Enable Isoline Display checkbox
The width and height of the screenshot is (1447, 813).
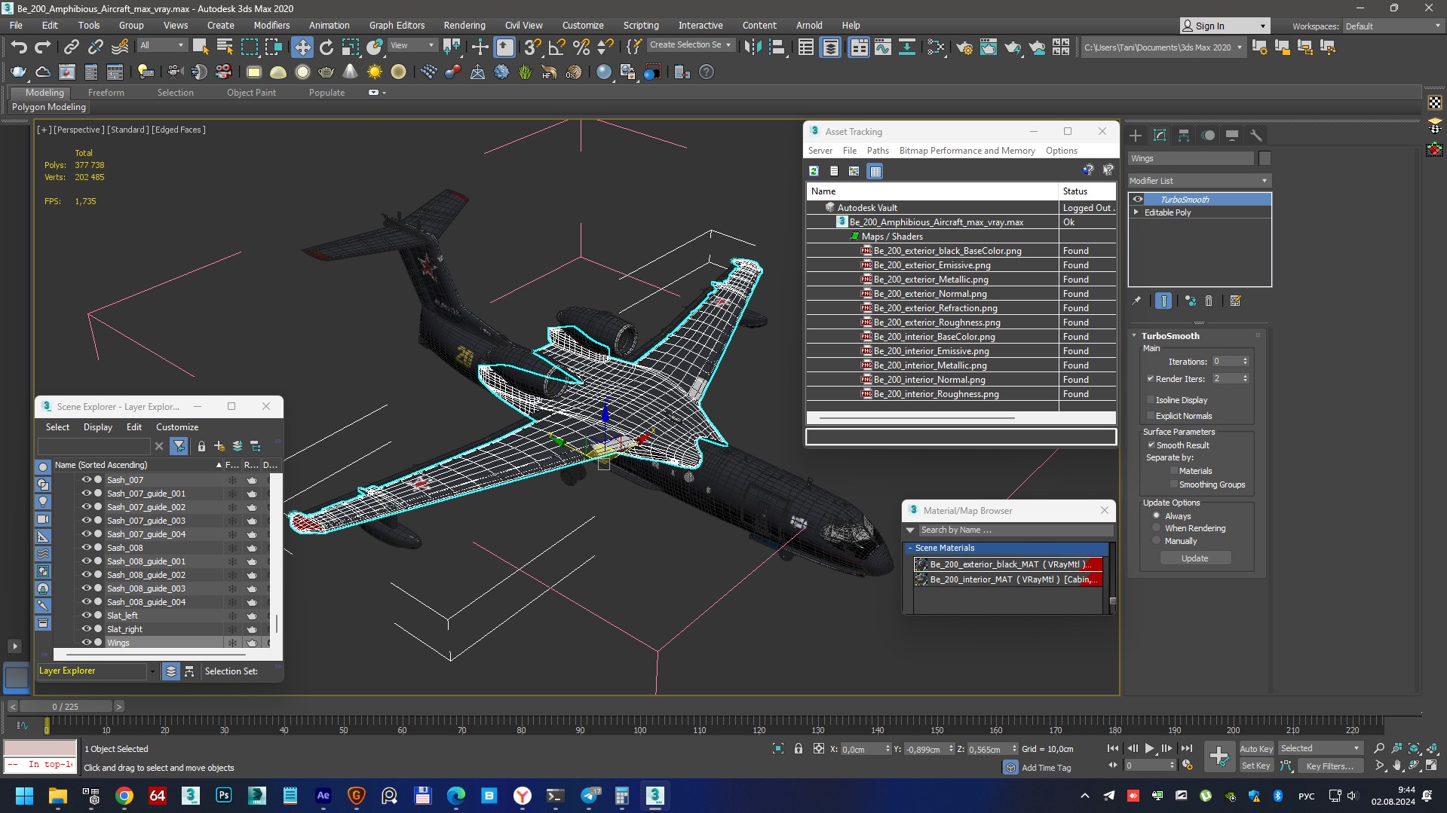coord(1151,400)
